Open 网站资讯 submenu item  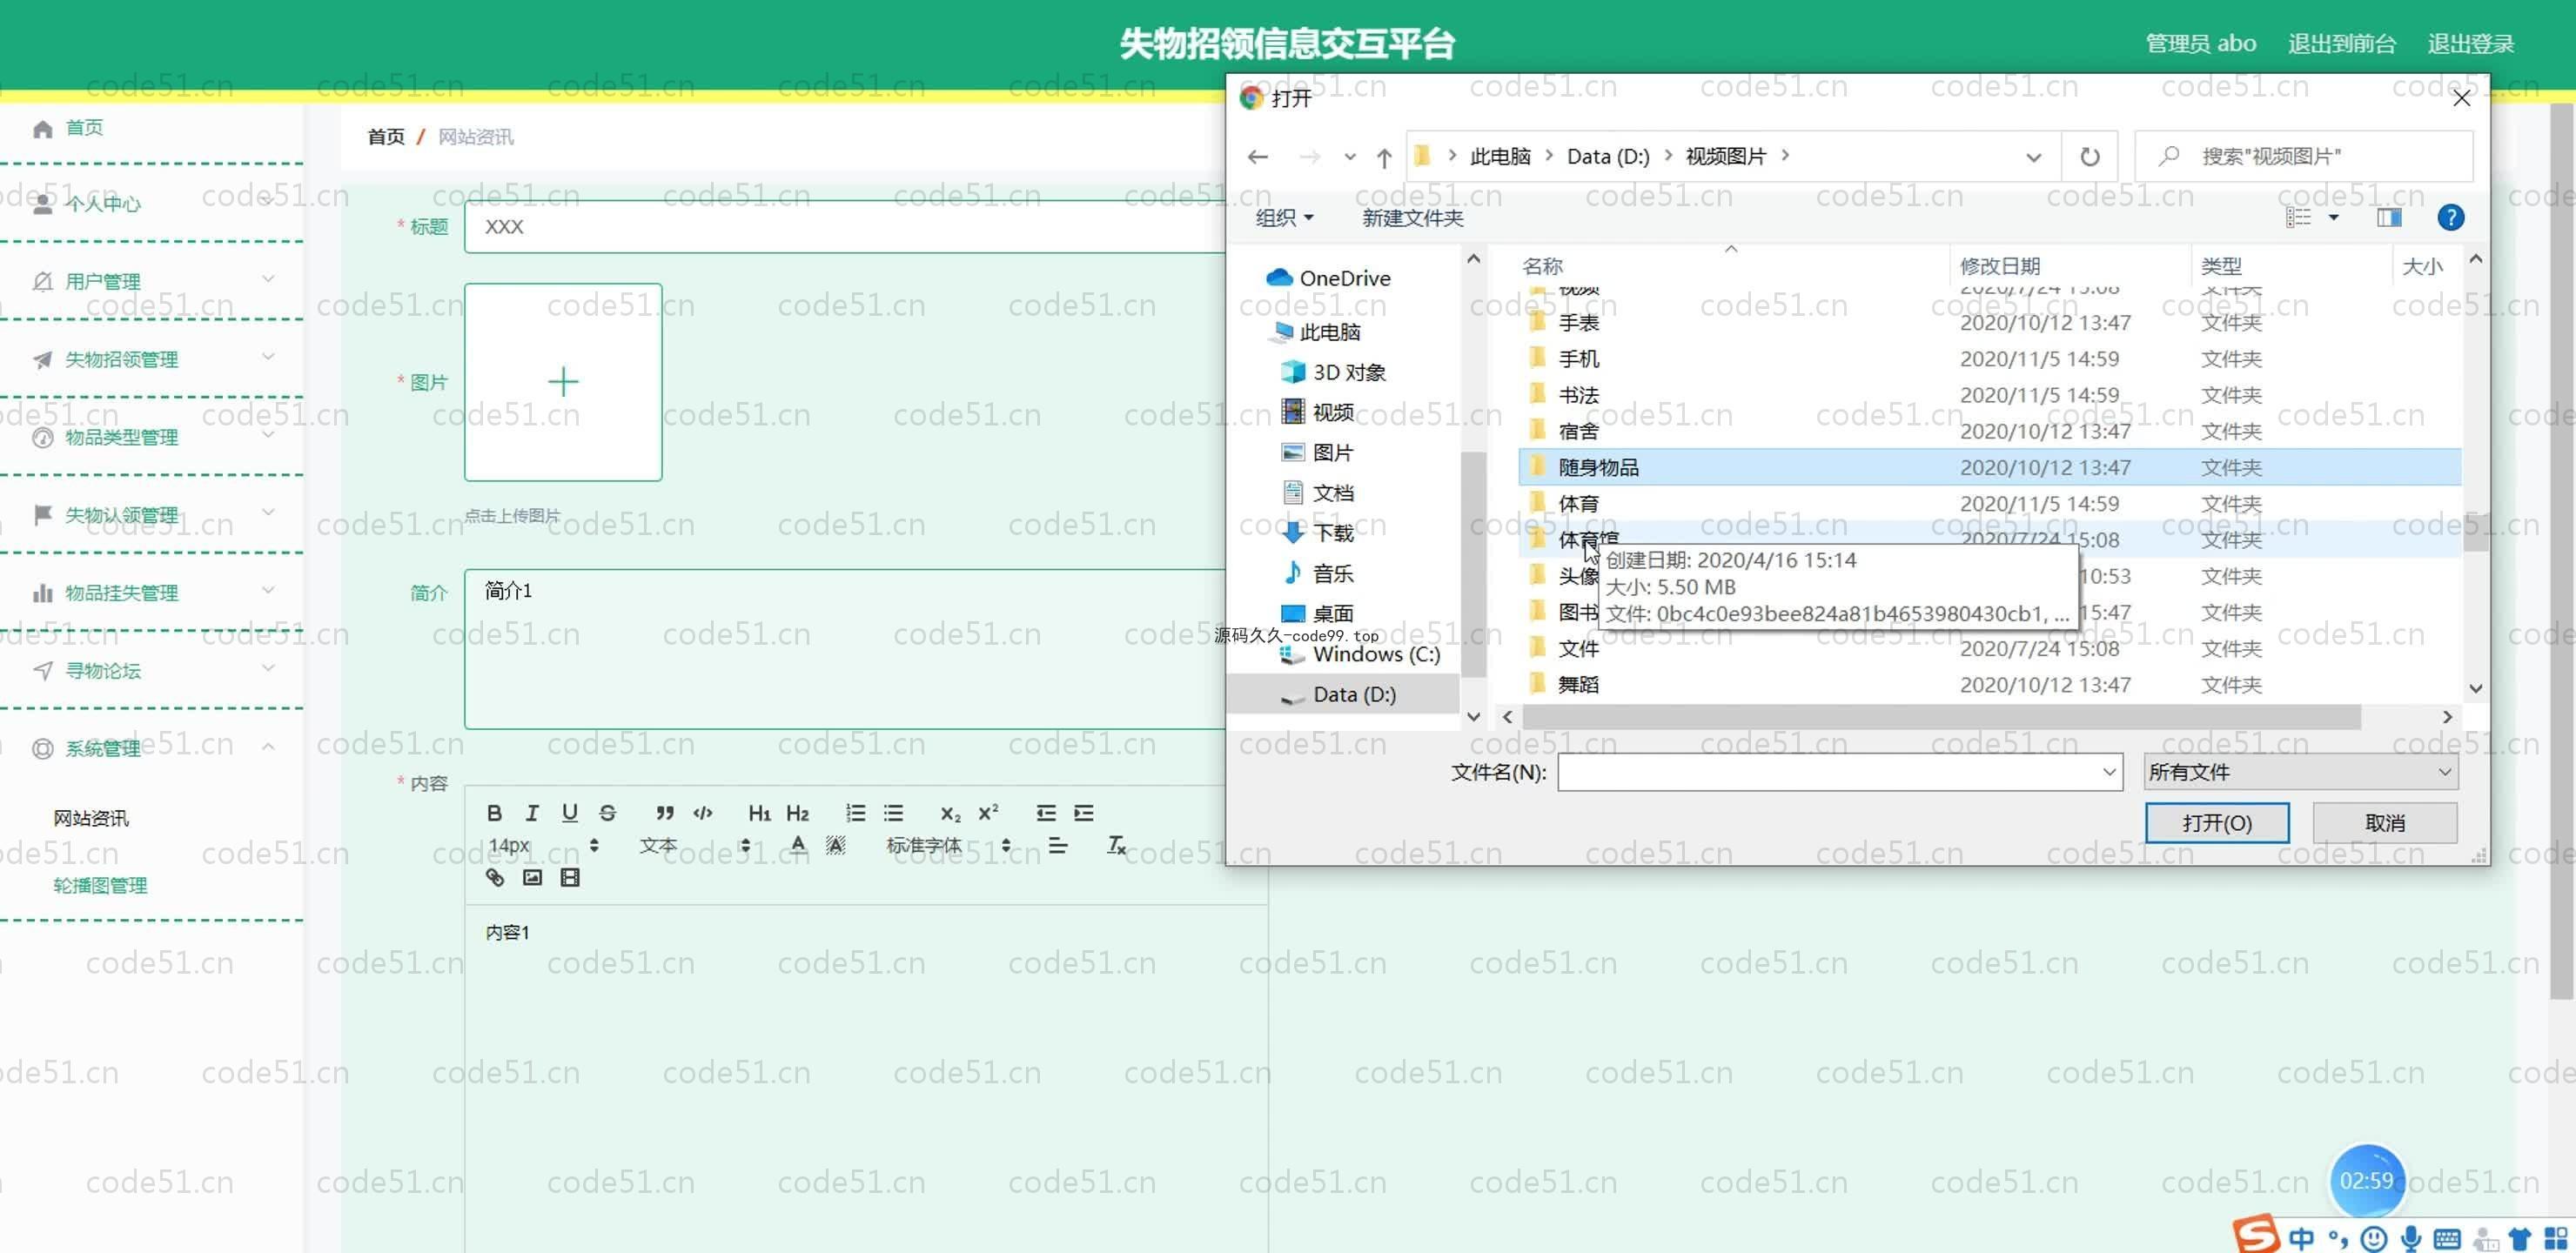point(91,818)
